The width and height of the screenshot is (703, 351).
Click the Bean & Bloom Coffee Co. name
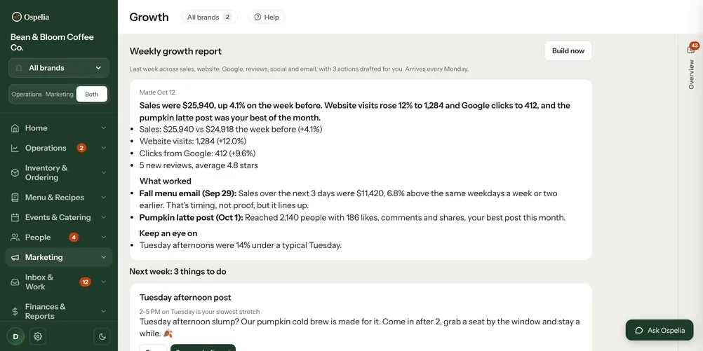(x=52, y=42)
